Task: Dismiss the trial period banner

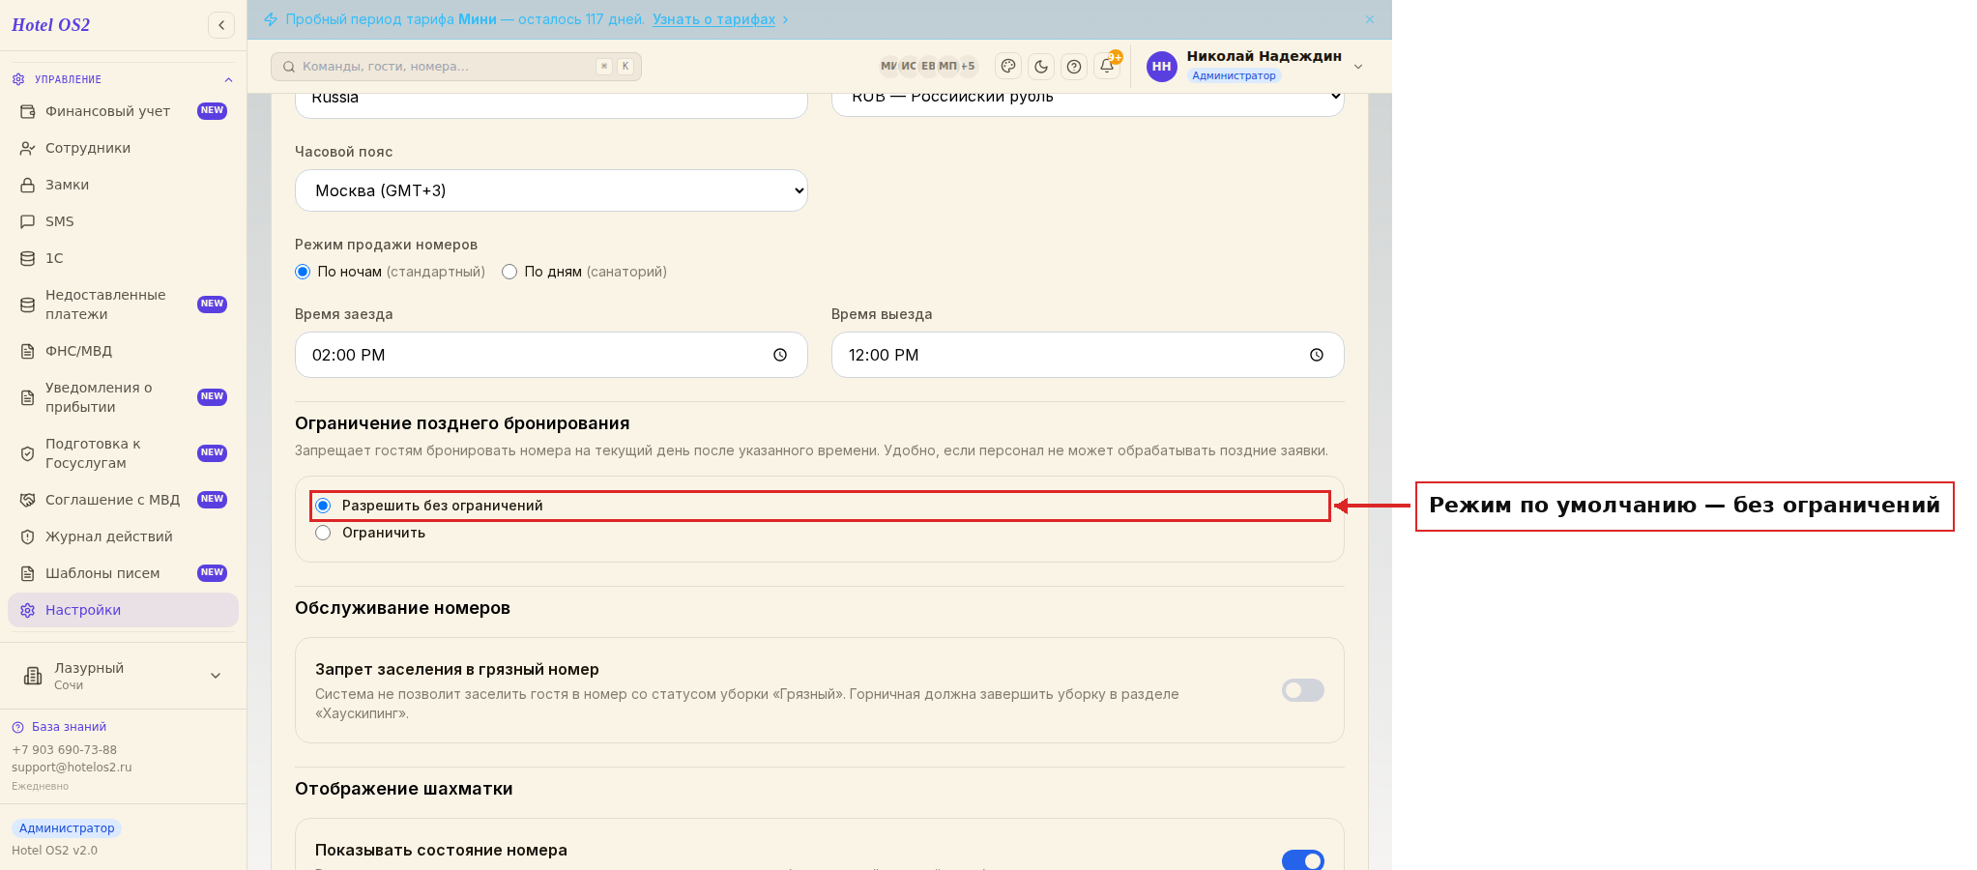Action: click(1370, 19)
